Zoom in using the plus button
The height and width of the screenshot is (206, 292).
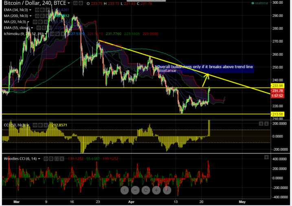click(156, 190)
